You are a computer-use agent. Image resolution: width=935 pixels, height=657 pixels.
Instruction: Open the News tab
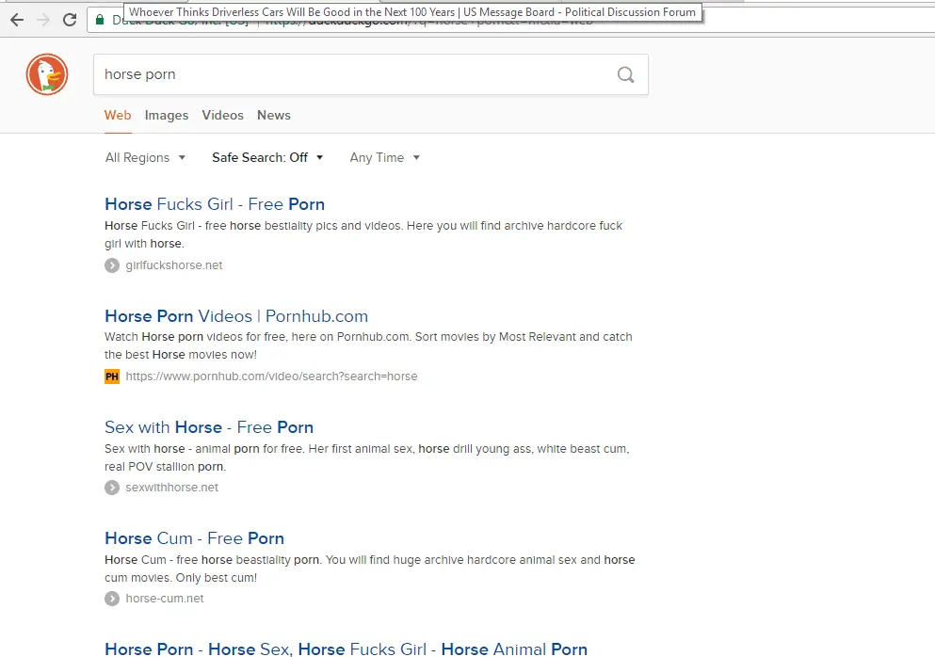(x=274, y=116)
